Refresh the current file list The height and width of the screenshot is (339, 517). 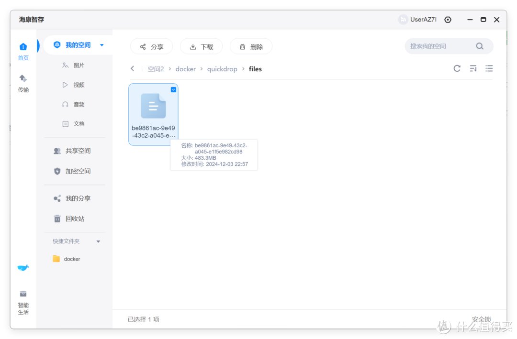[x=457, y=68]
